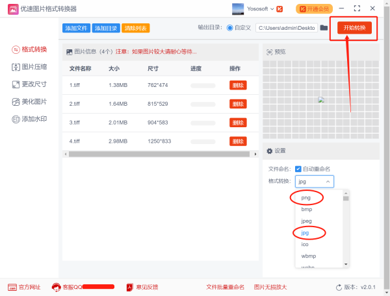390x296 pixels.
Task: Click the 客服QQ customer service icon
Action: 56,288
